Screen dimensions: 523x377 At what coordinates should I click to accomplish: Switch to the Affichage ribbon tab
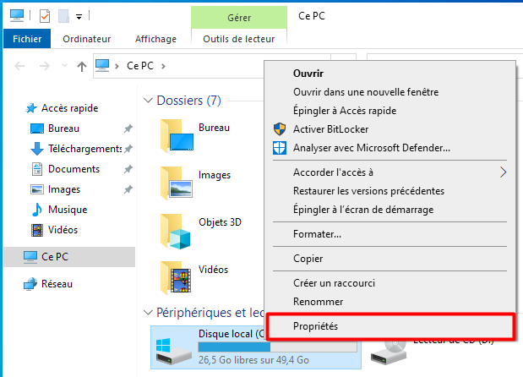coord(155,39)
